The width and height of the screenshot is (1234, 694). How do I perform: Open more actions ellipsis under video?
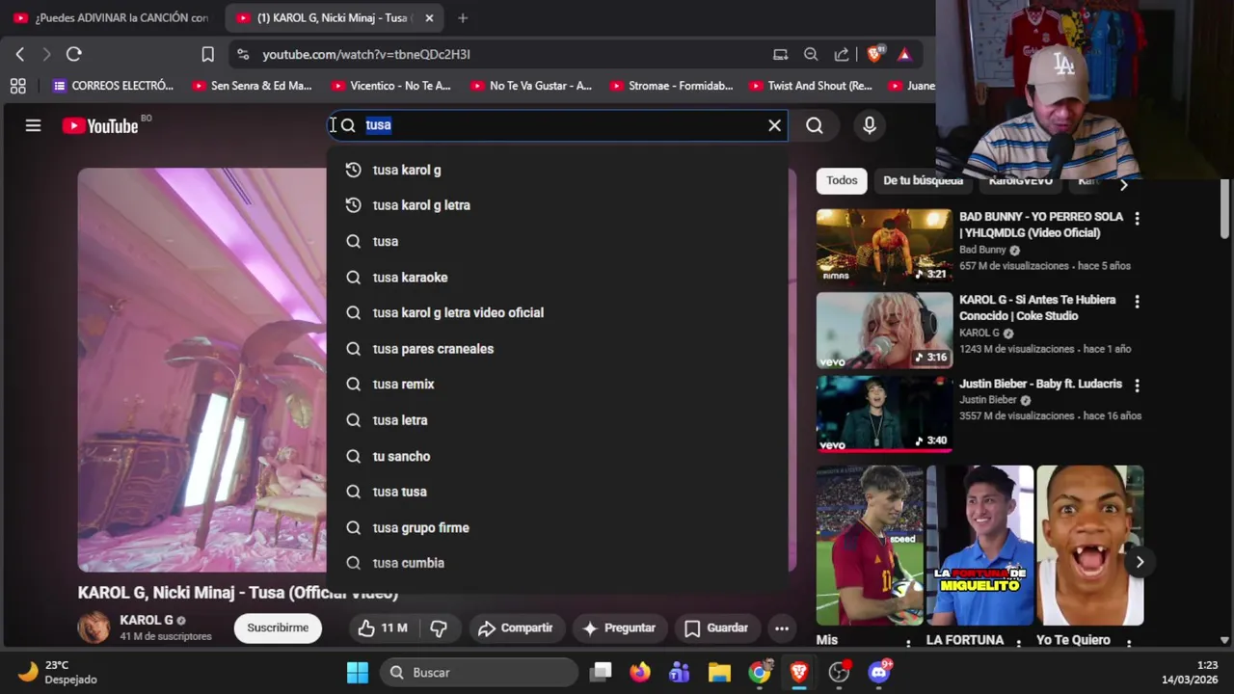click(x=782, y=628)
